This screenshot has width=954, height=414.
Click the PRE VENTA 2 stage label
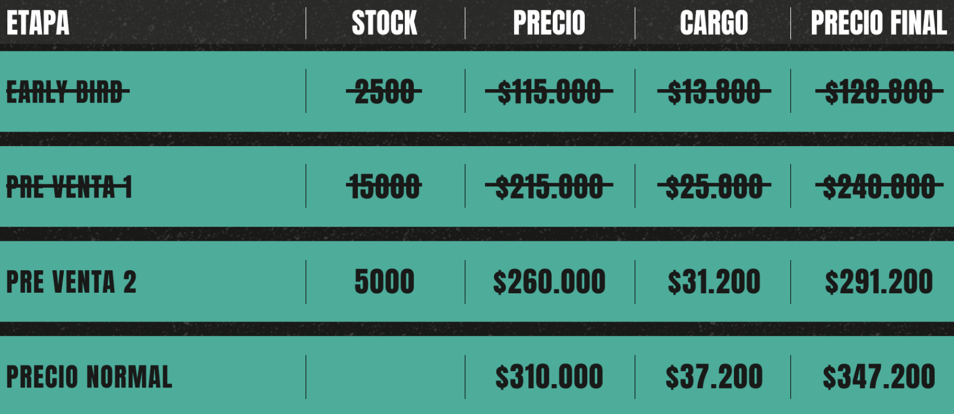coord(71,282)
